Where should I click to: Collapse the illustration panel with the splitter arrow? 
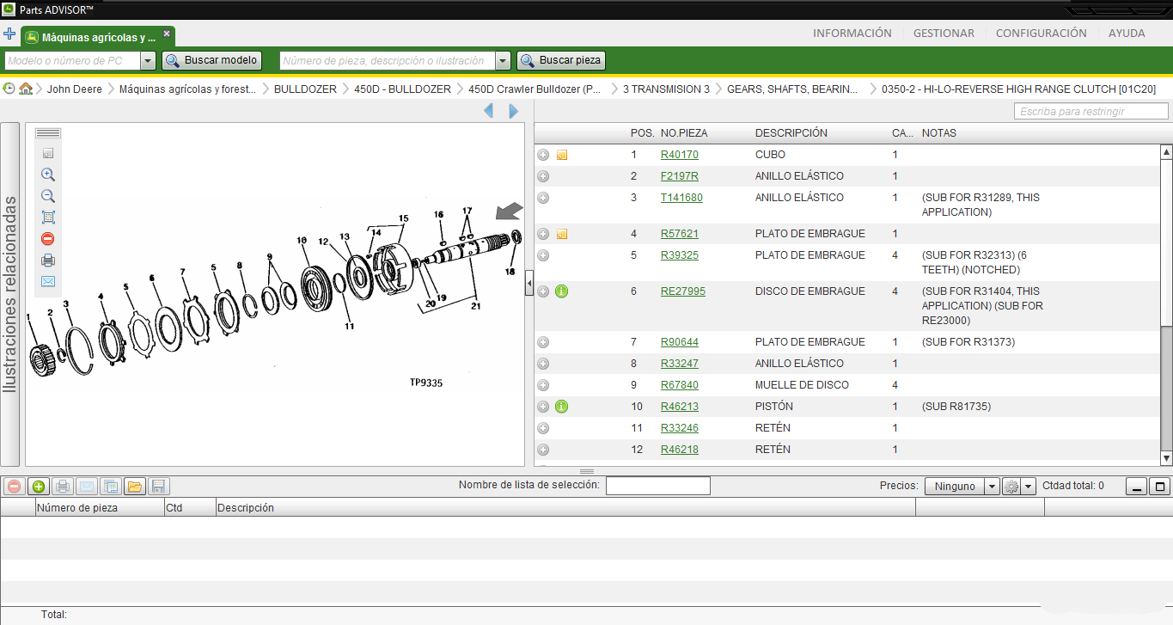529,283
